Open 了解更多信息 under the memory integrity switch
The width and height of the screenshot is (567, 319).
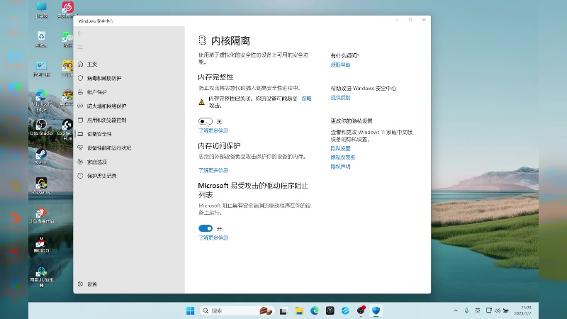point(213,130)
